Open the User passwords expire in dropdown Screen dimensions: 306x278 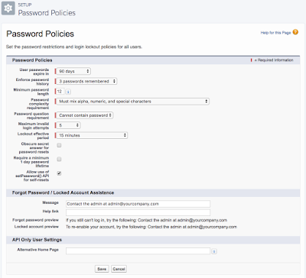click(73, 71)
